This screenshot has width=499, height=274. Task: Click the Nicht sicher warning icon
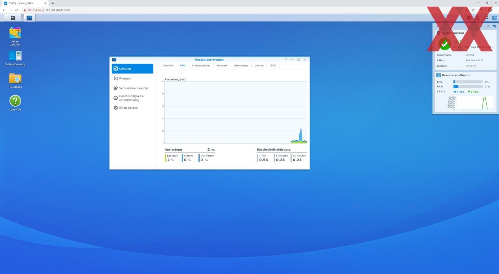[25, 10]
